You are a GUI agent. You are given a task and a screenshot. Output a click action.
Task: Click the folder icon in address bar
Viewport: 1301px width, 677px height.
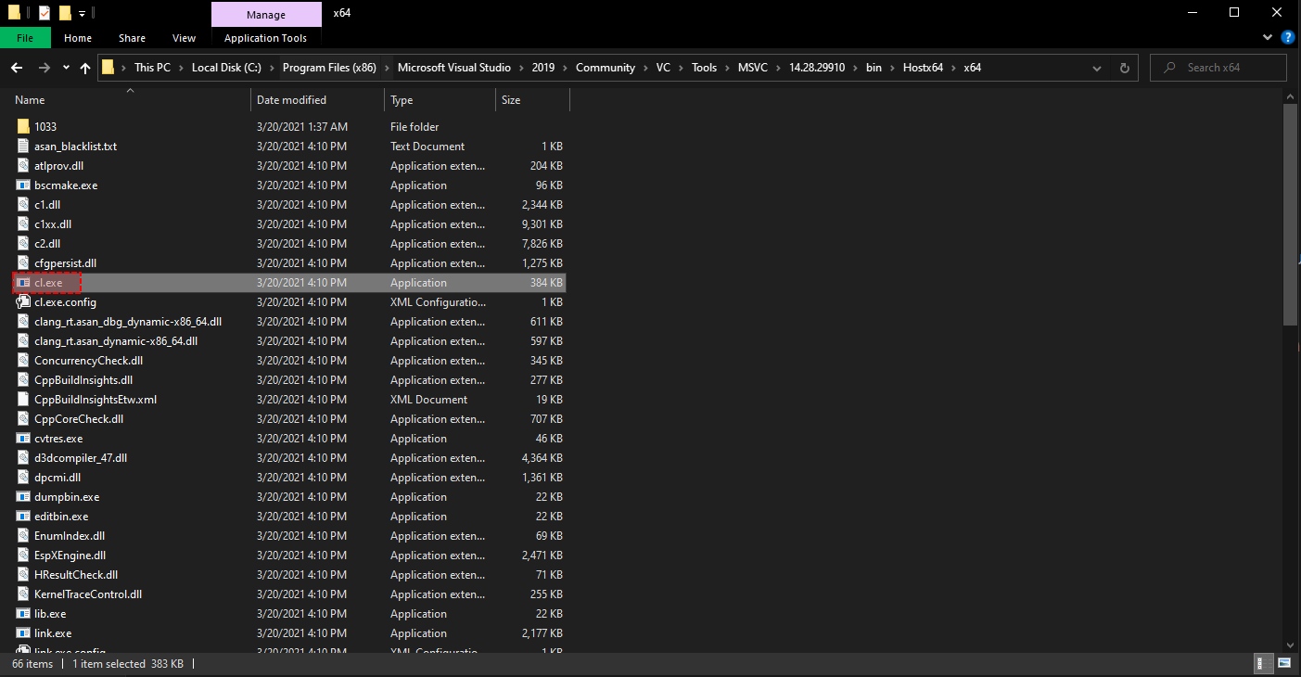click(108, 68)
